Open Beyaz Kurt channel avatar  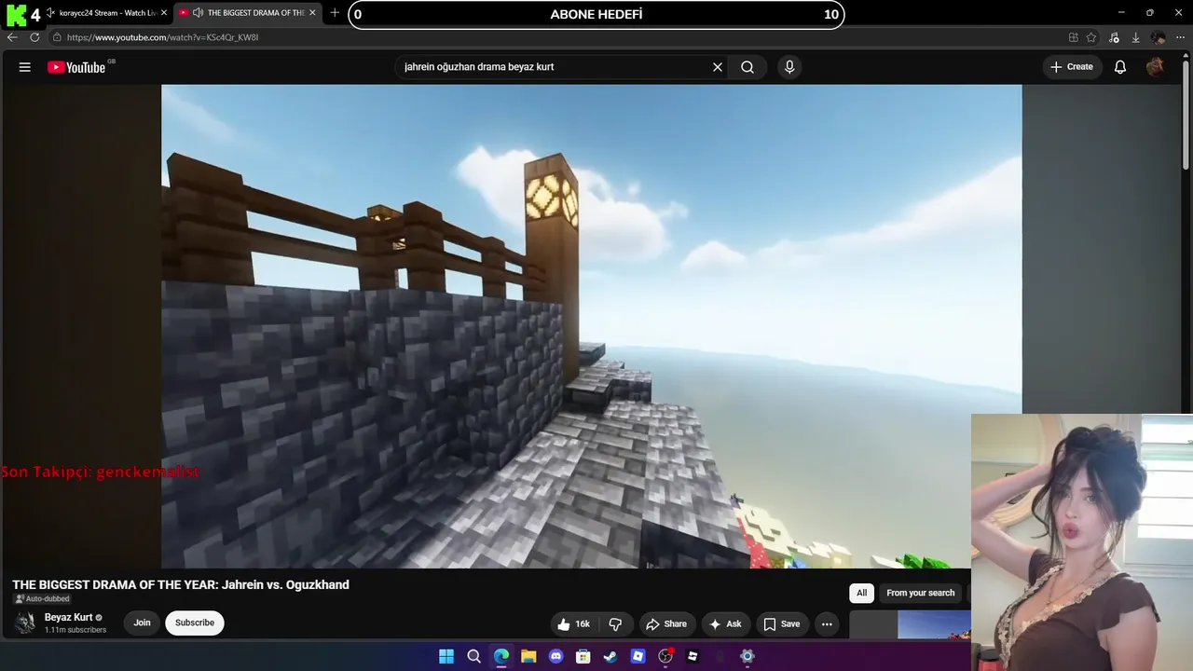coord(25,623)
